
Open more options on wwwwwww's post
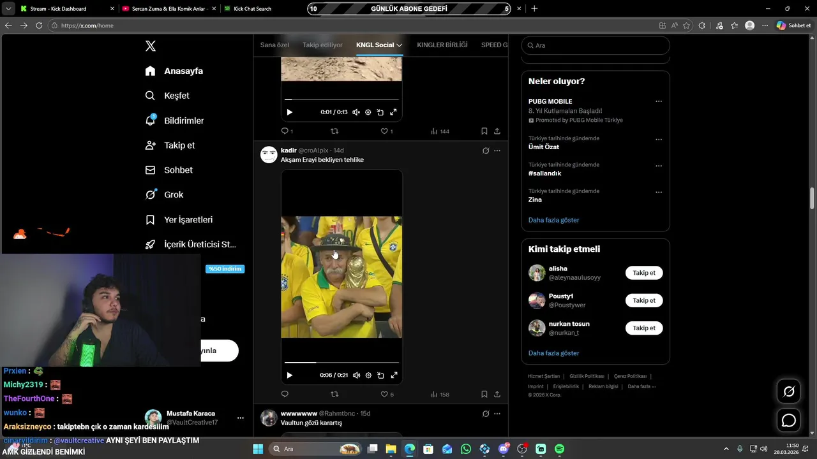pyautogui.click(x=497, y=414)
